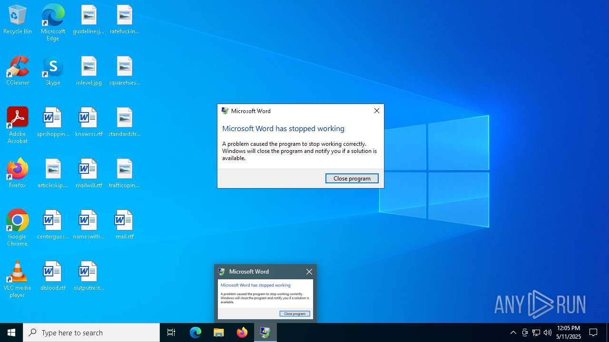Select the aprshoppin... Word document

point(53,122)
